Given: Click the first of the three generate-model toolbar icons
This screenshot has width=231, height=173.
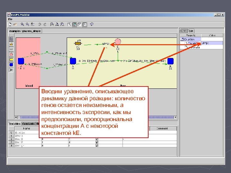Looking at the screenshot, I should [52, 24].
